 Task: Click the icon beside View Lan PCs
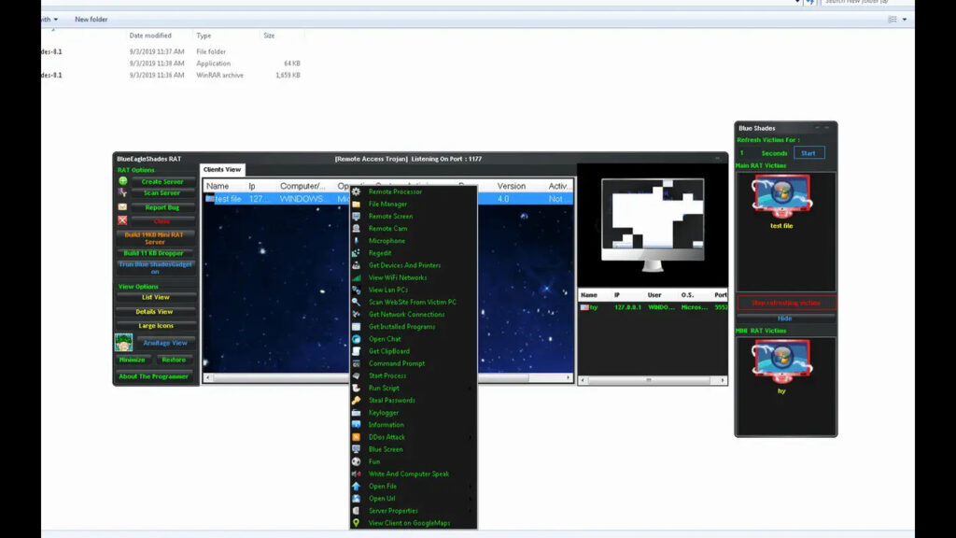[x=356, y=290]
